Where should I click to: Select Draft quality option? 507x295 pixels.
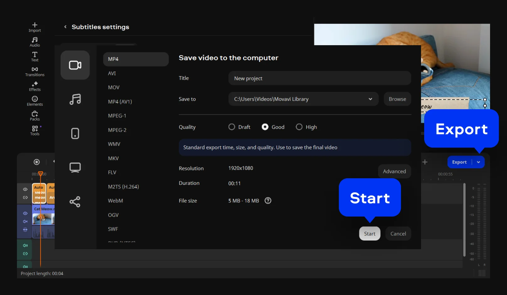pyautogui.click(x=232, y=127)
